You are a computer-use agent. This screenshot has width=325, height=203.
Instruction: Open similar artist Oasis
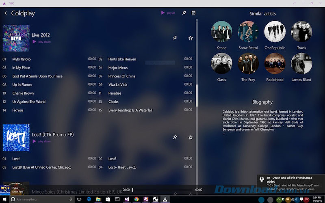(221, 63)
